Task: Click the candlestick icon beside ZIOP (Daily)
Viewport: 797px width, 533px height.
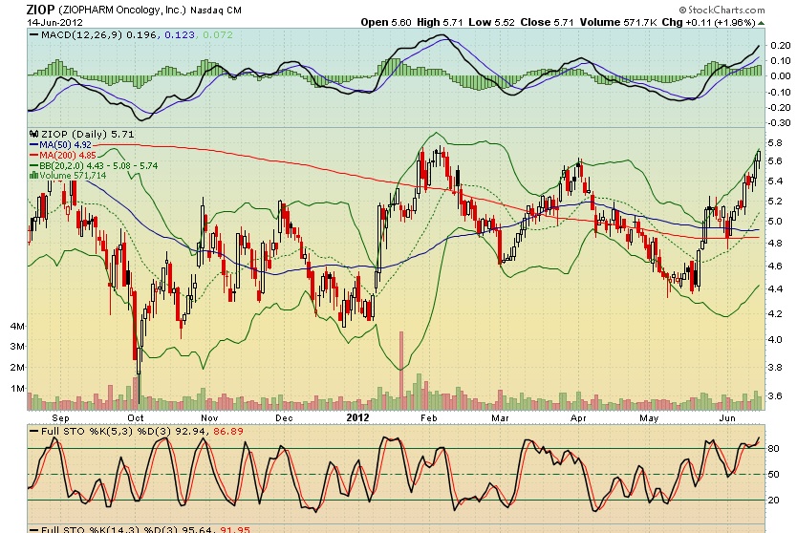Action: 34,134
